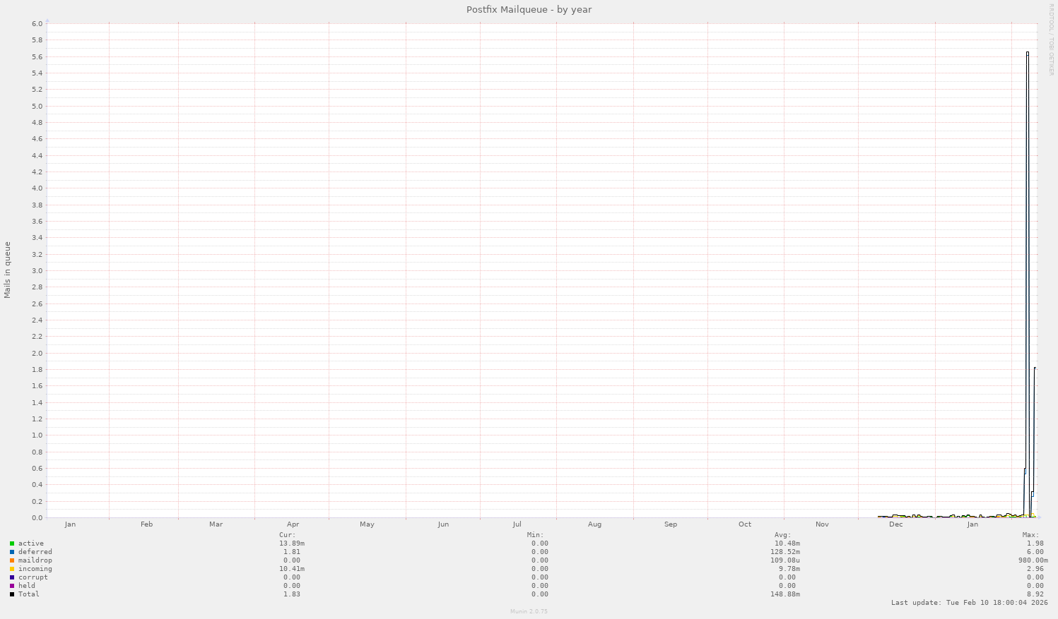Click the Munin 2.0.75 footer label
1058x619 pixels.
[x=528, y=611]
